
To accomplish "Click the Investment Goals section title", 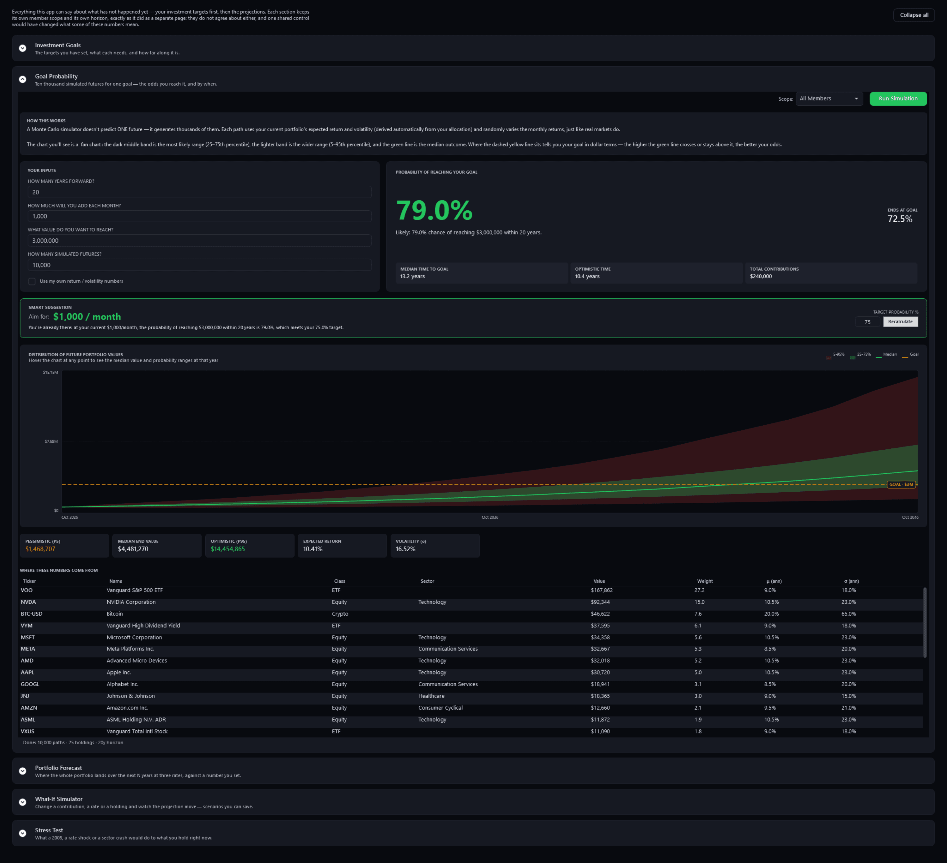I will pos(58,45).
